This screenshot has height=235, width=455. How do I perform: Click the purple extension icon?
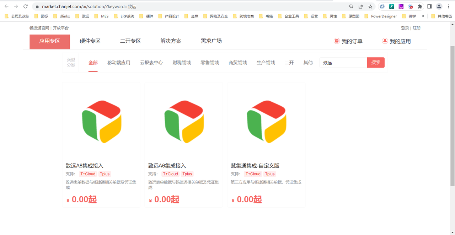(401, 6)
